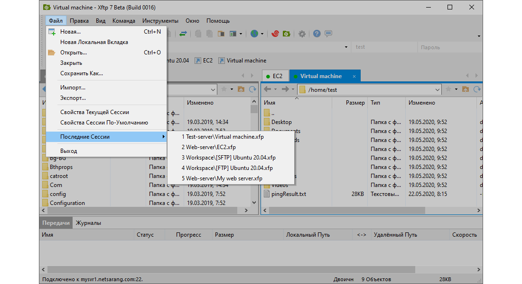Click the green Xftp toolbar icon
This screenshot has width=522, height=284.
[x=286, y=34]
